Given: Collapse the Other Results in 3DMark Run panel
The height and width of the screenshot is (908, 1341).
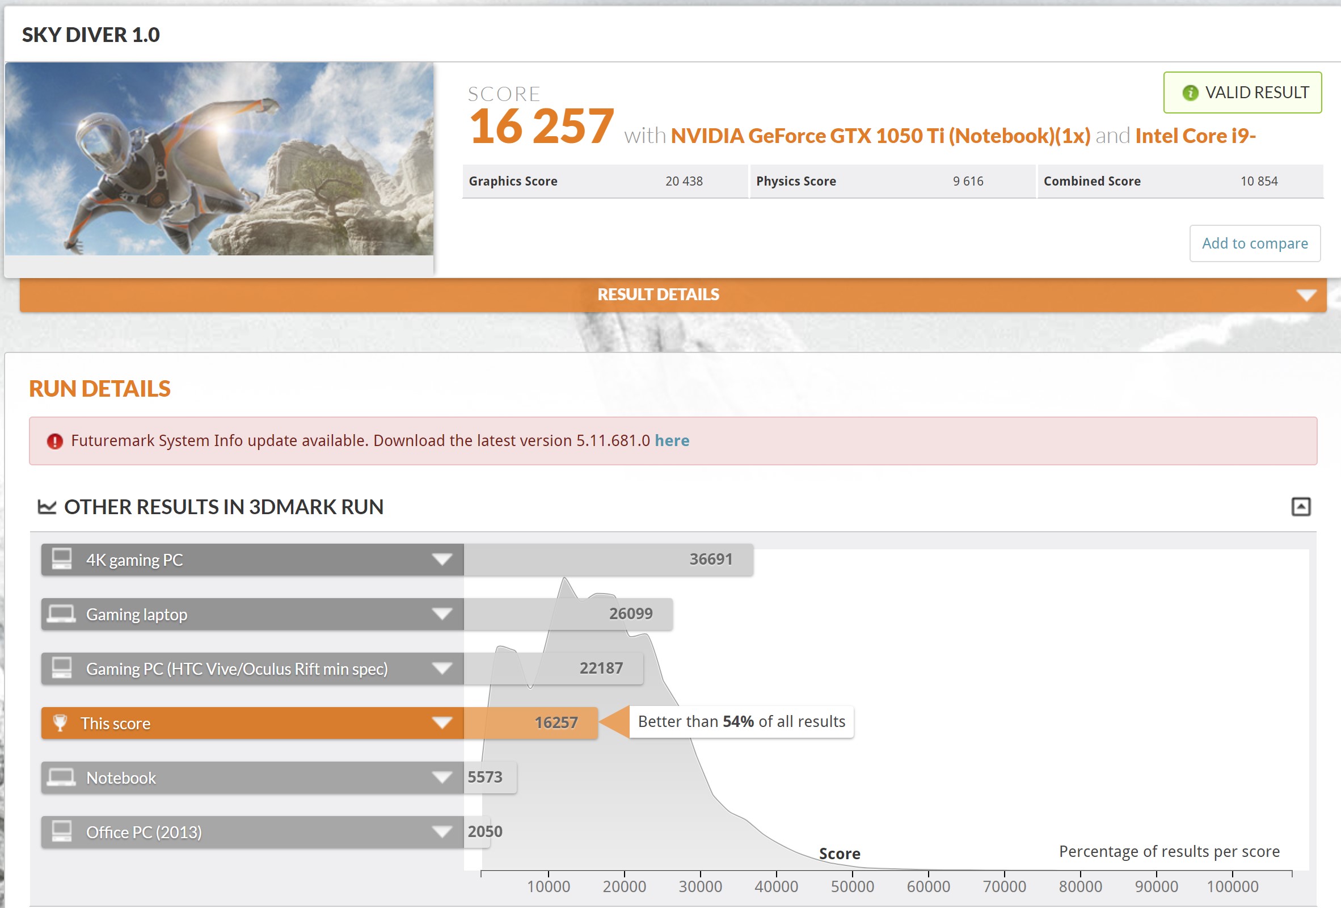Looking at the screenshot, I should pos(1301,507).
